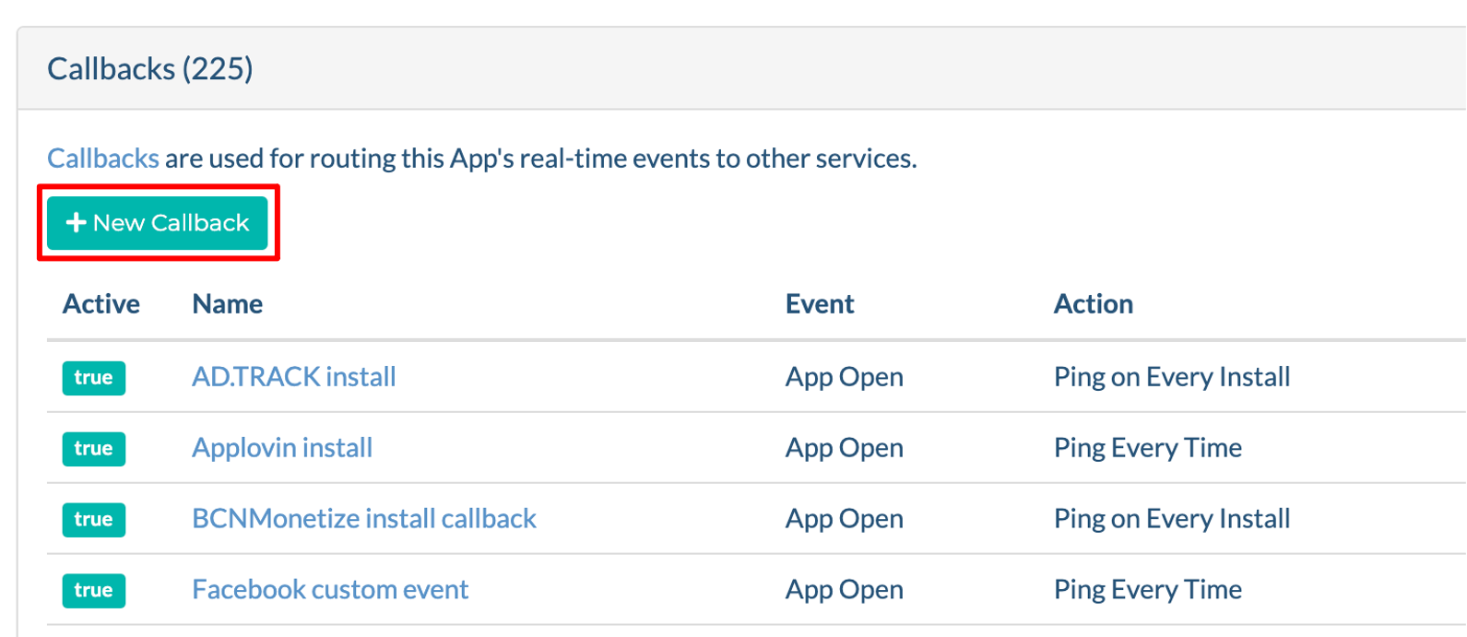Click App Open in the AD.TRACK install row
Screen dimensions: 1467x637
[x=845, y=377]
